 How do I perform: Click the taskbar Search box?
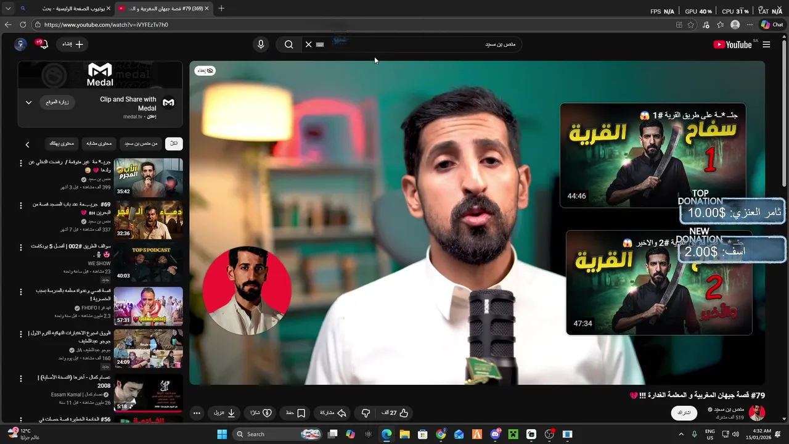(x=277, y=434)
